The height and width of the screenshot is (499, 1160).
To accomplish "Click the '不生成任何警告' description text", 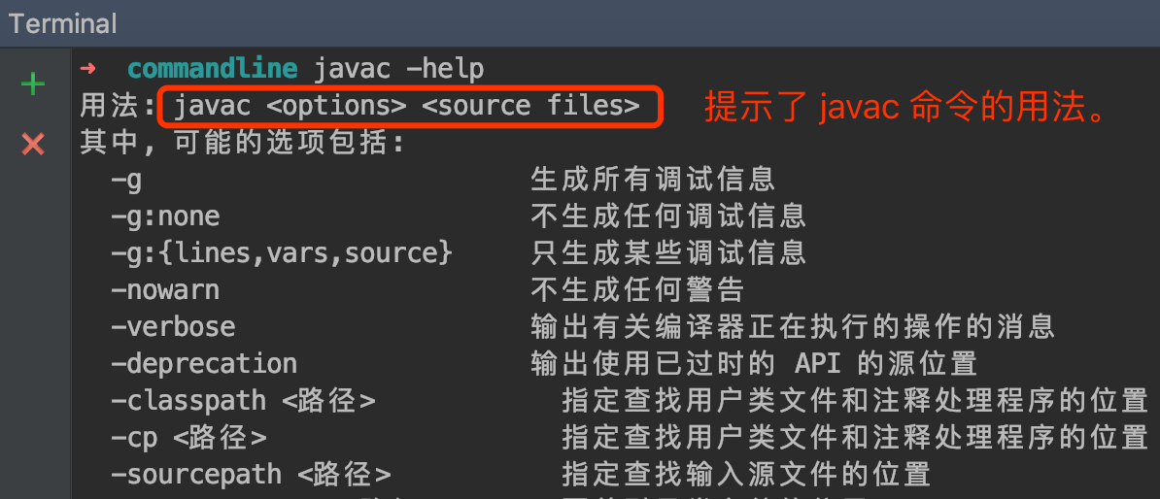I will tap(637, 290).
